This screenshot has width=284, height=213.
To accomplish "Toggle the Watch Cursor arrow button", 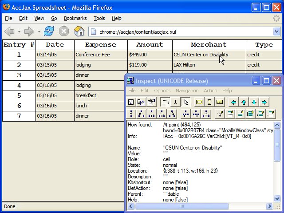I will pyautogui.click(x=186, y=102).
